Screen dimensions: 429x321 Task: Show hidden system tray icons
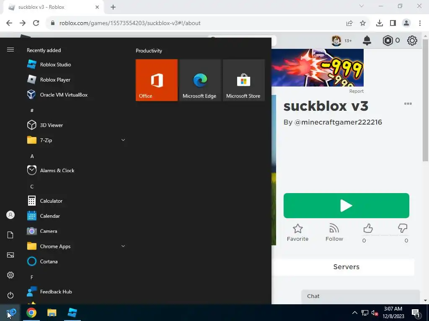pyautogui.click(x=354, y=313)
